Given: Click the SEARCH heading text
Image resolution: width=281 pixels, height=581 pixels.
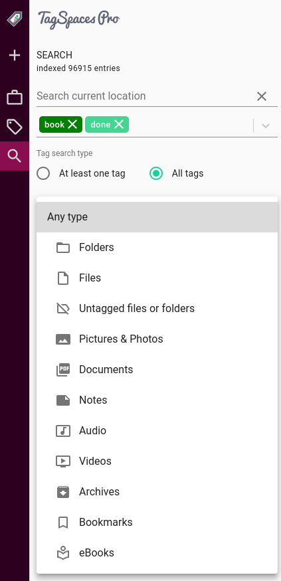Looking at the screenshot, I should point(54,55).
